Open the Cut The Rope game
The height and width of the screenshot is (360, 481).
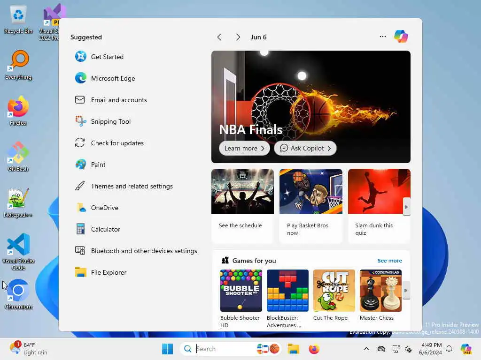click(x=334, y=295)
